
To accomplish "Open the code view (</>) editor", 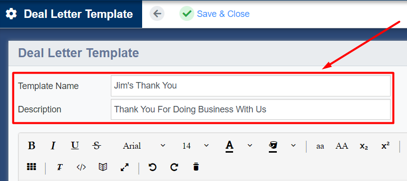I will pyautogui.click(x=81, y=167).
